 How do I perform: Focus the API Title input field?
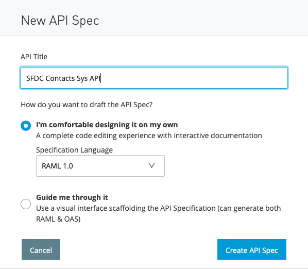tap(154, 78)
